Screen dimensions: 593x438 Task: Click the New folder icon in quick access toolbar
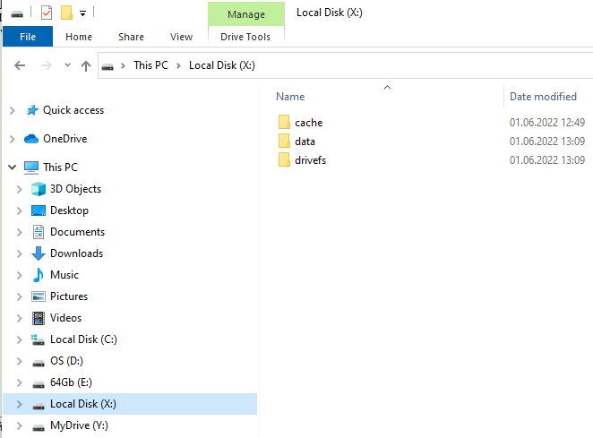pyautogui.click(x=66, y=13)
